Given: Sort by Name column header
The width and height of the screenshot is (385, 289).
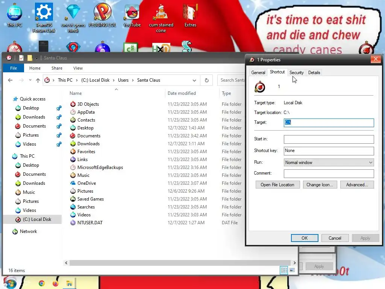Looking at the screenshot, I should [76, 93].
